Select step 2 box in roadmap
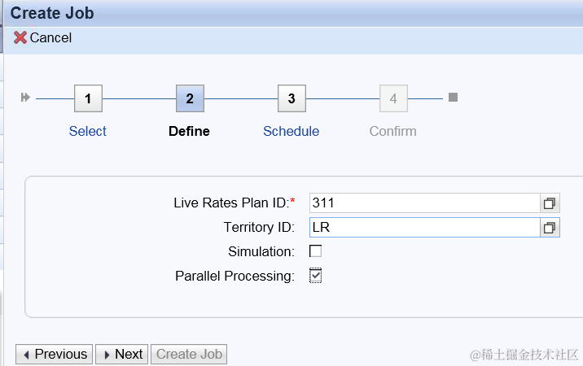 [x=190, y=98]
